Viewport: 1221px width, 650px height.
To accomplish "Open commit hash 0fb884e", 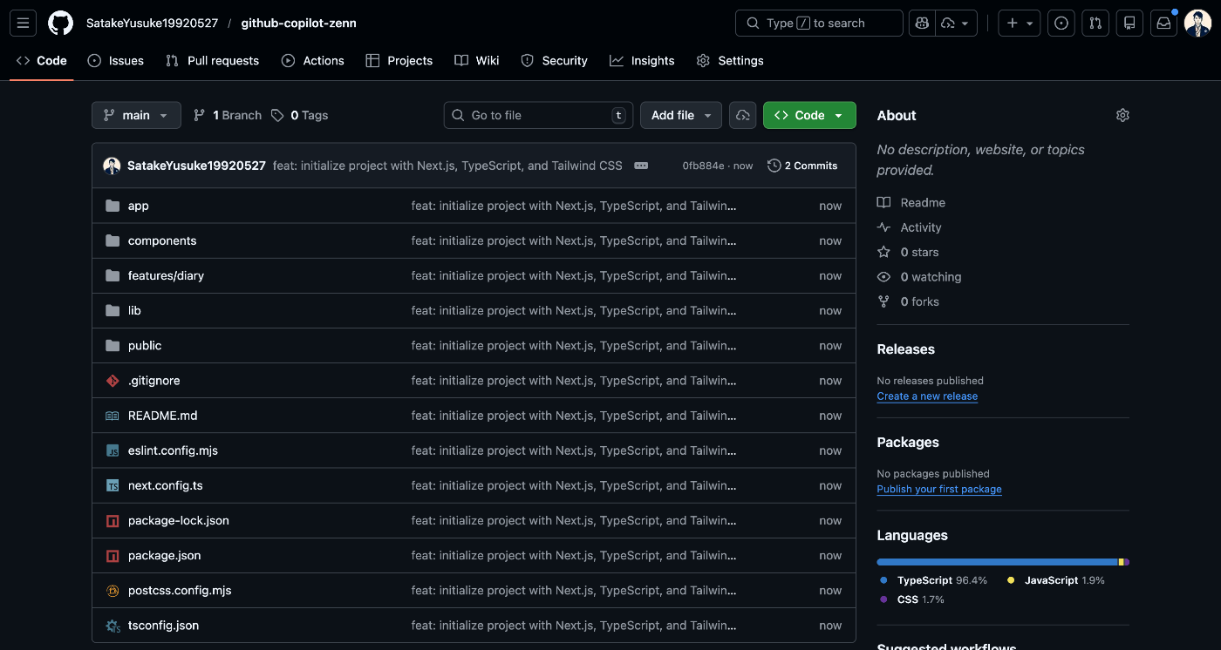I will (x=703, y=166).
